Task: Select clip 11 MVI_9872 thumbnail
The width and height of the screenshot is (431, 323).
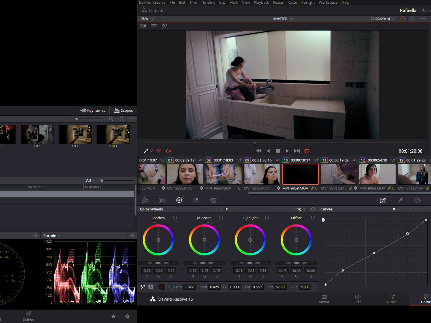Action: click(339, 174)
